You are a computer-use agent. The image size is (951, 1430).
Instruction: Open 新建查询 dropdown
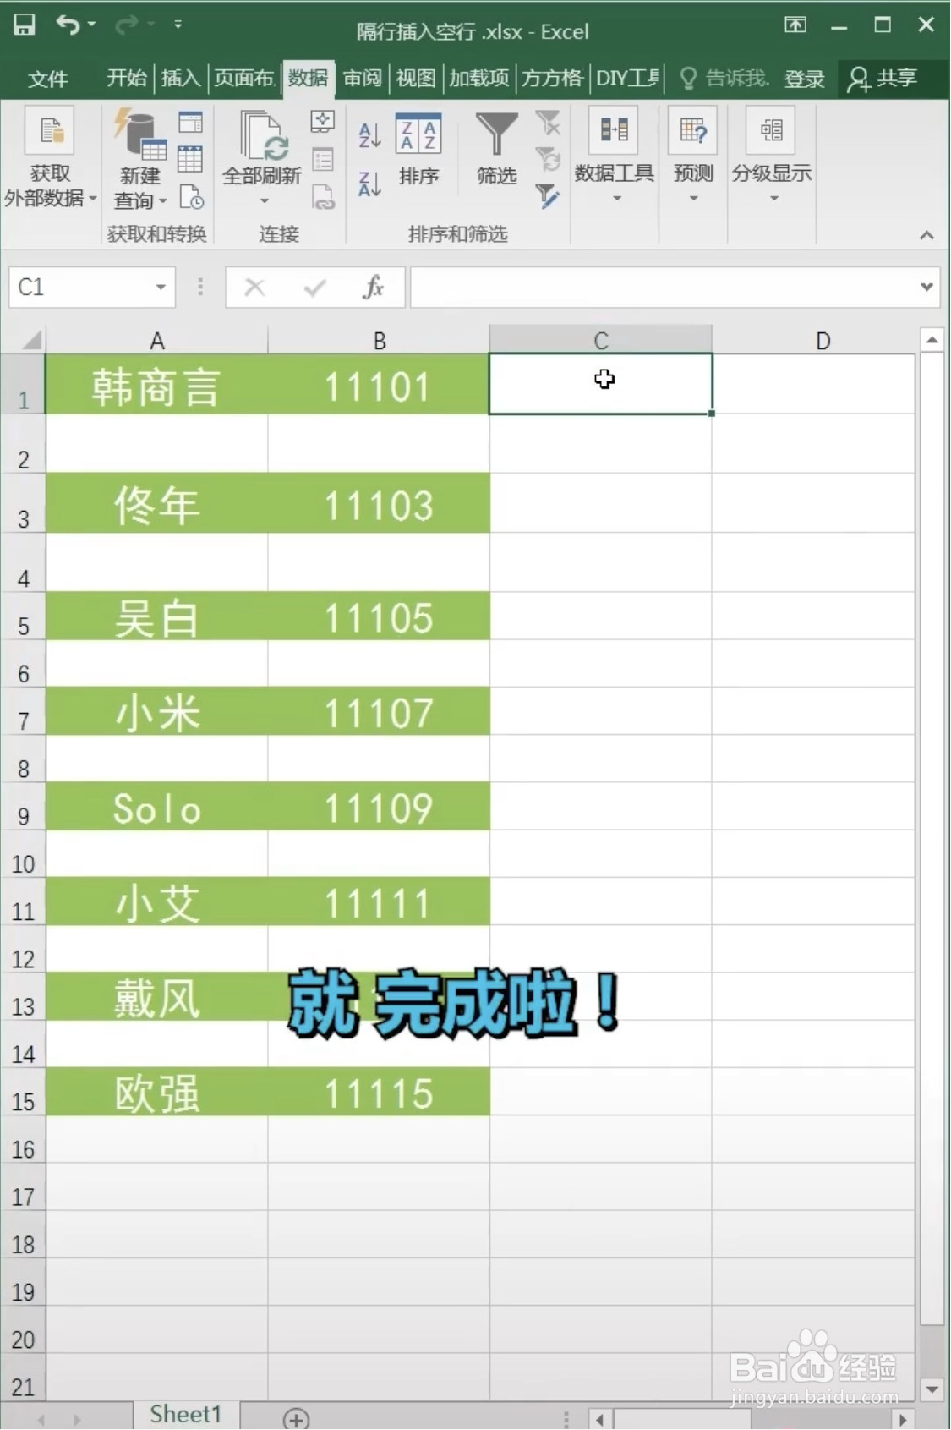click(x=139, y=158)
